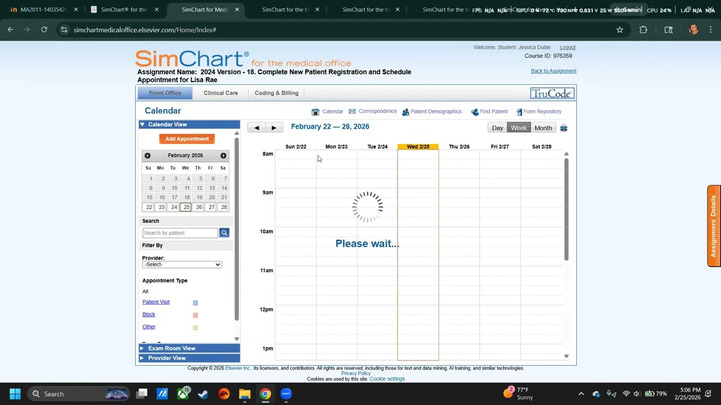Click Block pink color swatch

[195, 316]
